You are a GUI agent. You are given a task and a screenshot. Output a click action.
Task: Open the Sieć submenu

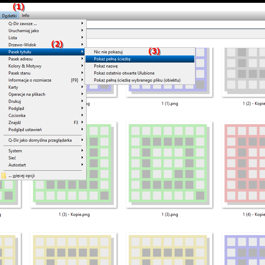click(43, 158)
